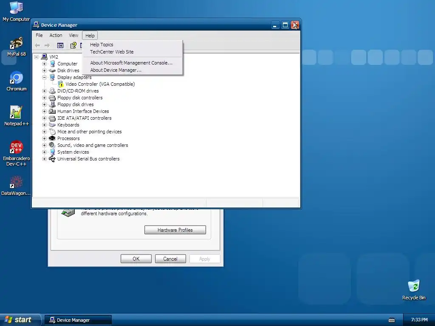The height and width of the screenshot is (326, 435).
Task: Click the Properties toolbar icon with question mark
Action: point(73,45)
